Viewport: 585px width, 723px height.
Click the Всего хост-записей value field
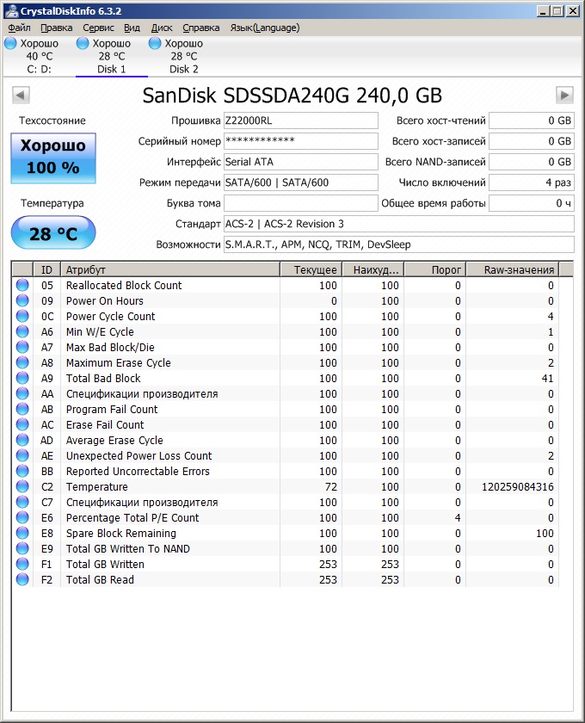[532, 141]
